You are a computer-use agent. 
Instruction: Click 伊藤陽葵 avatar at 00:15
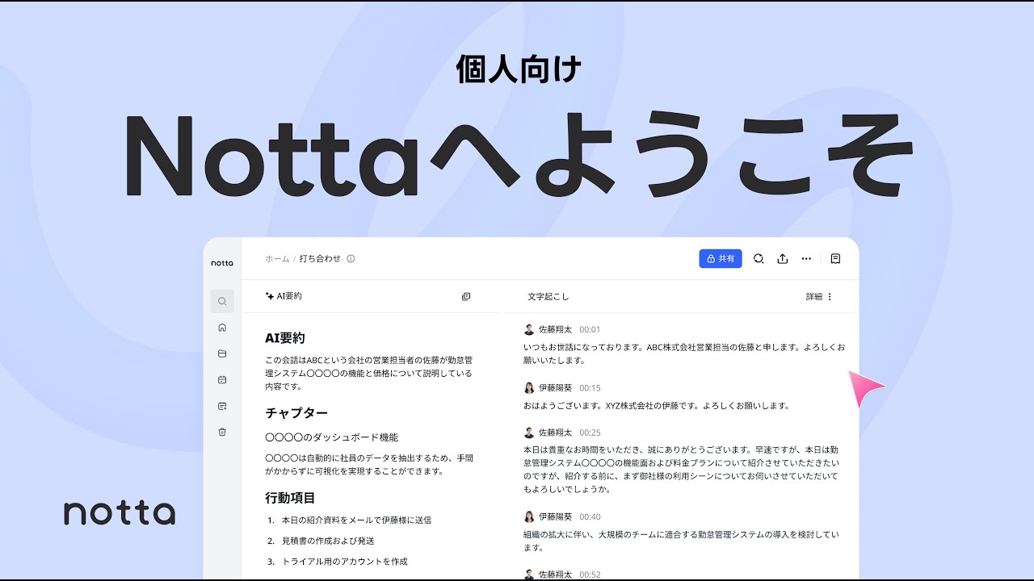pyautogui.click(x=529, y=387)
